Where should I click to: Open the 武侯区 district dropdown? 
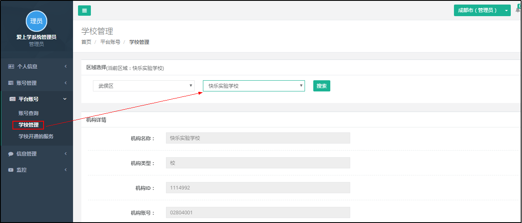pyautogui.click(x=144, y=86)
